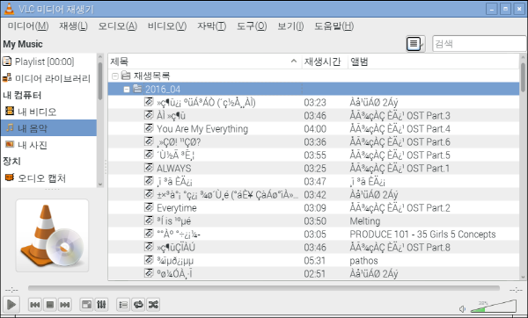Toggle fullscreen video mode
Screen dimensions: 528x318
tap(86, 305)
